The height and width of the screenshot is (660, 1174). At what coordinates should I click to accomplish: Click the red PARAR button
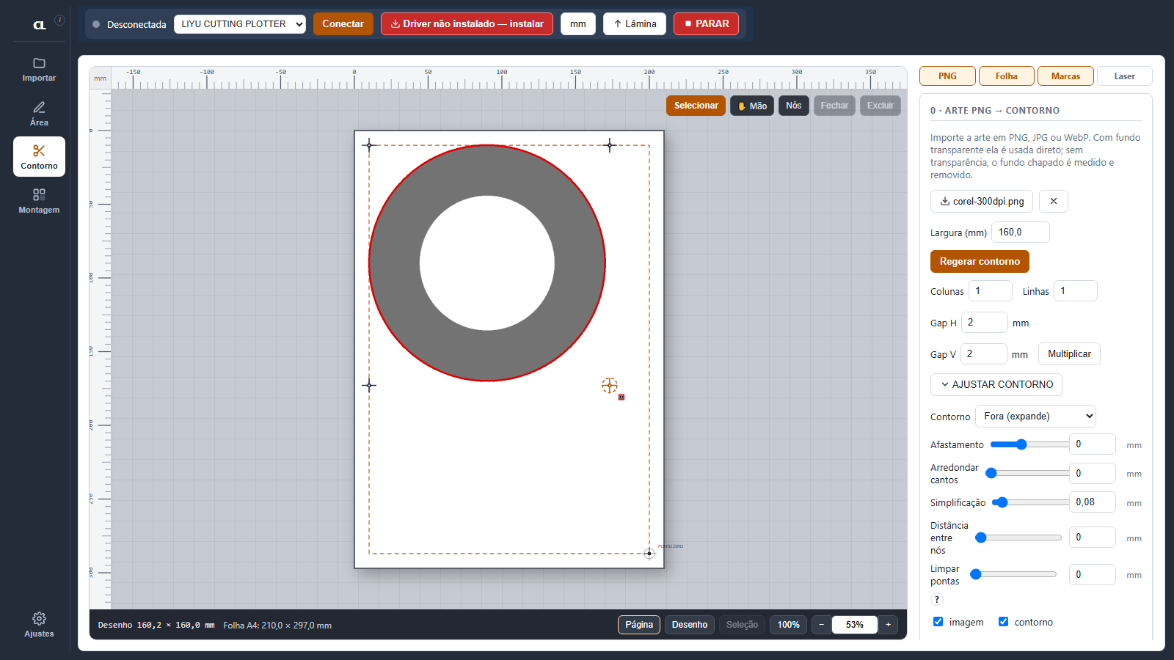click(706, 23)
